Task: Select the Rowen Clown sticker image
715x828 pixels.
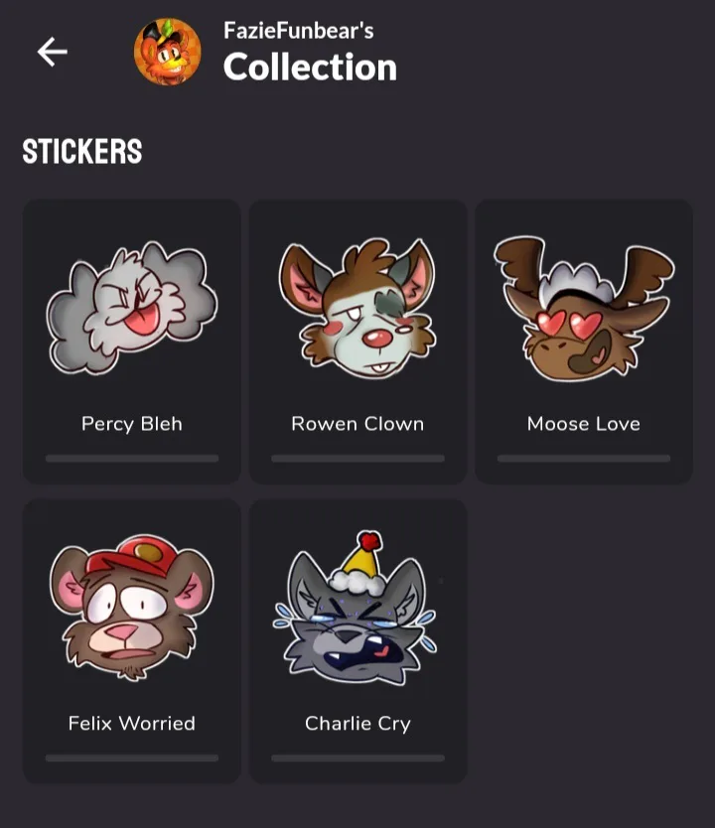Action: 357,308
